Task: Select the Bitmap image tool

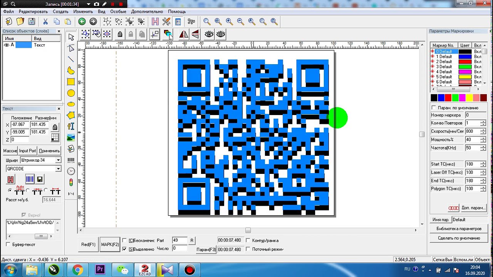Action: (71, 137)
